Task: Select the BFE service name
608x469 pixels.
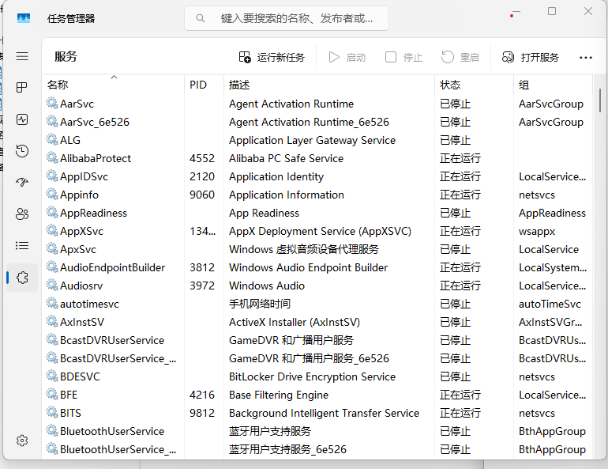Action: 69,395
